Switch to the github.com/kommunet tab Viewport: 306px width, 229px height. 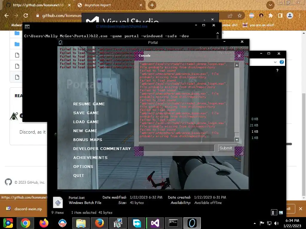[38, 5]
